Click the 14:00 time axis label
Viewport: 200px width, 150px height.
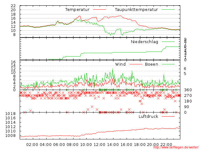113,144
